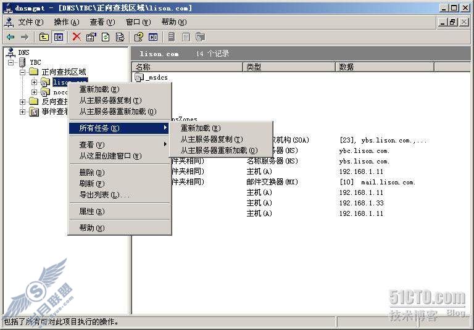Click the Refresh toolbar icon
Viewport: 474px width, 330px height.
(106, 37)
